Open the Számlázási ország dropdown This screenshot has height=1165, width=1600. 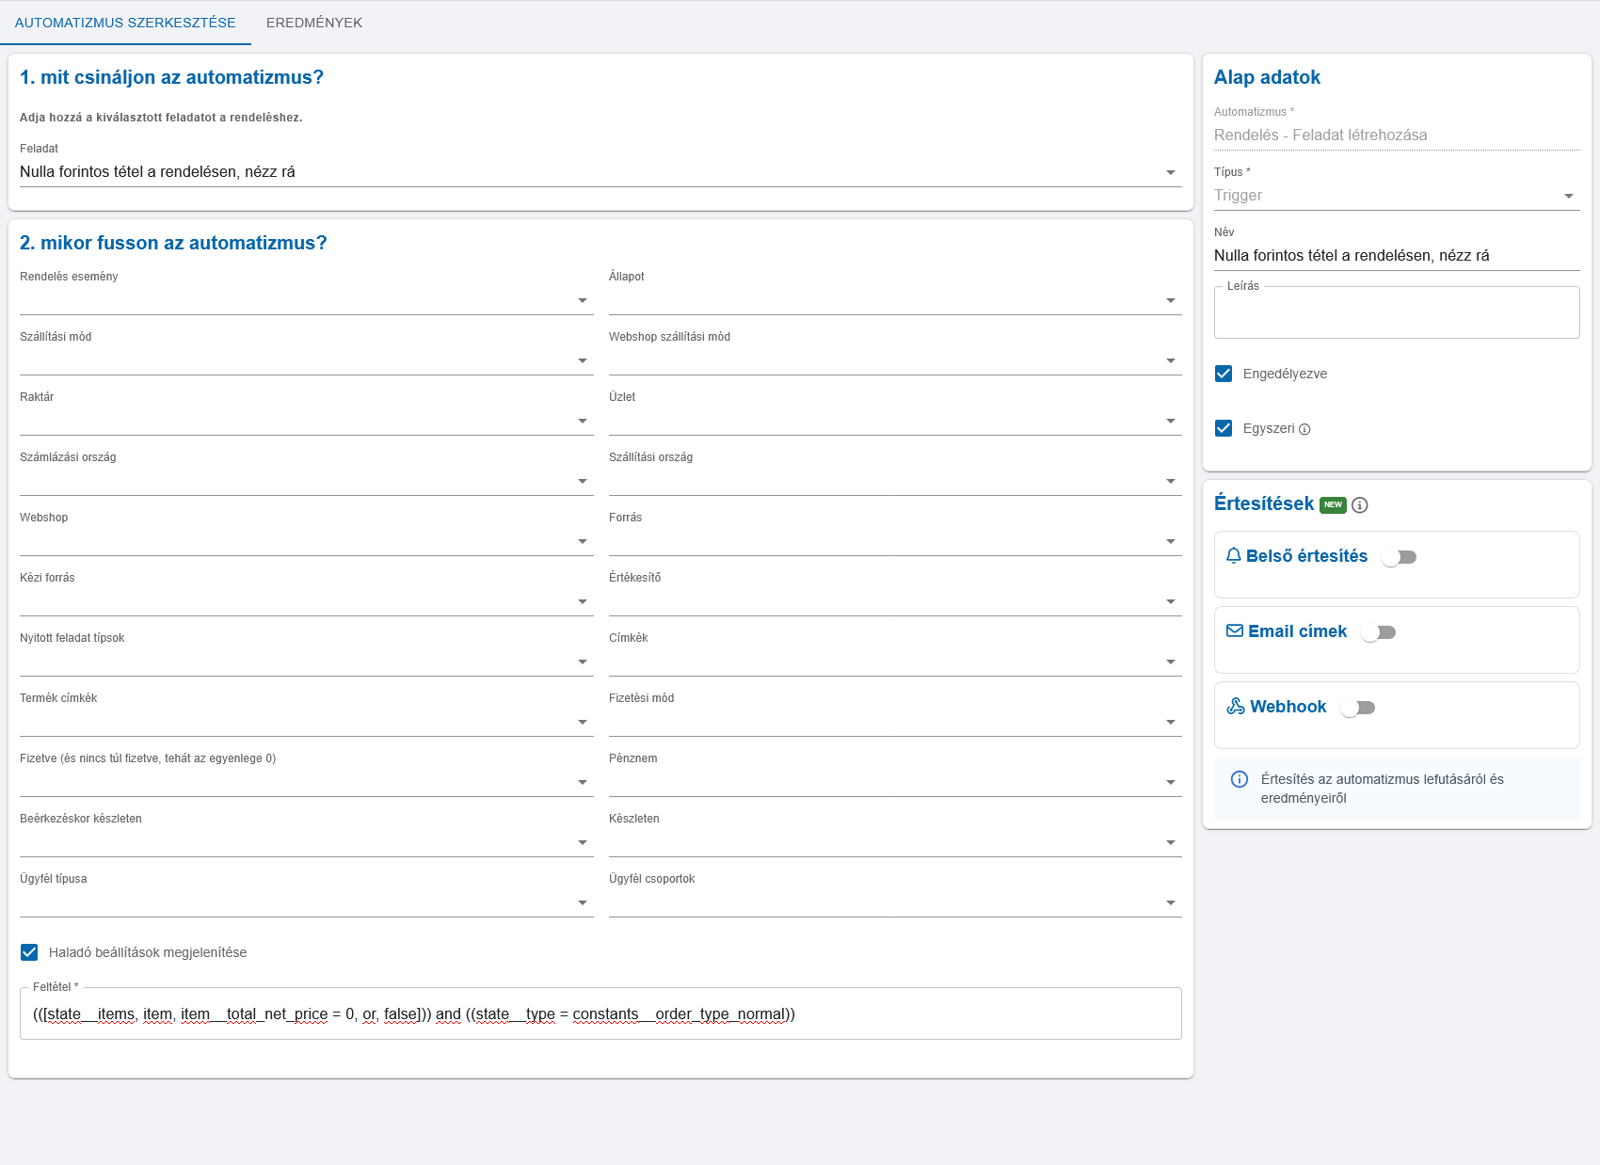[306, 481]
